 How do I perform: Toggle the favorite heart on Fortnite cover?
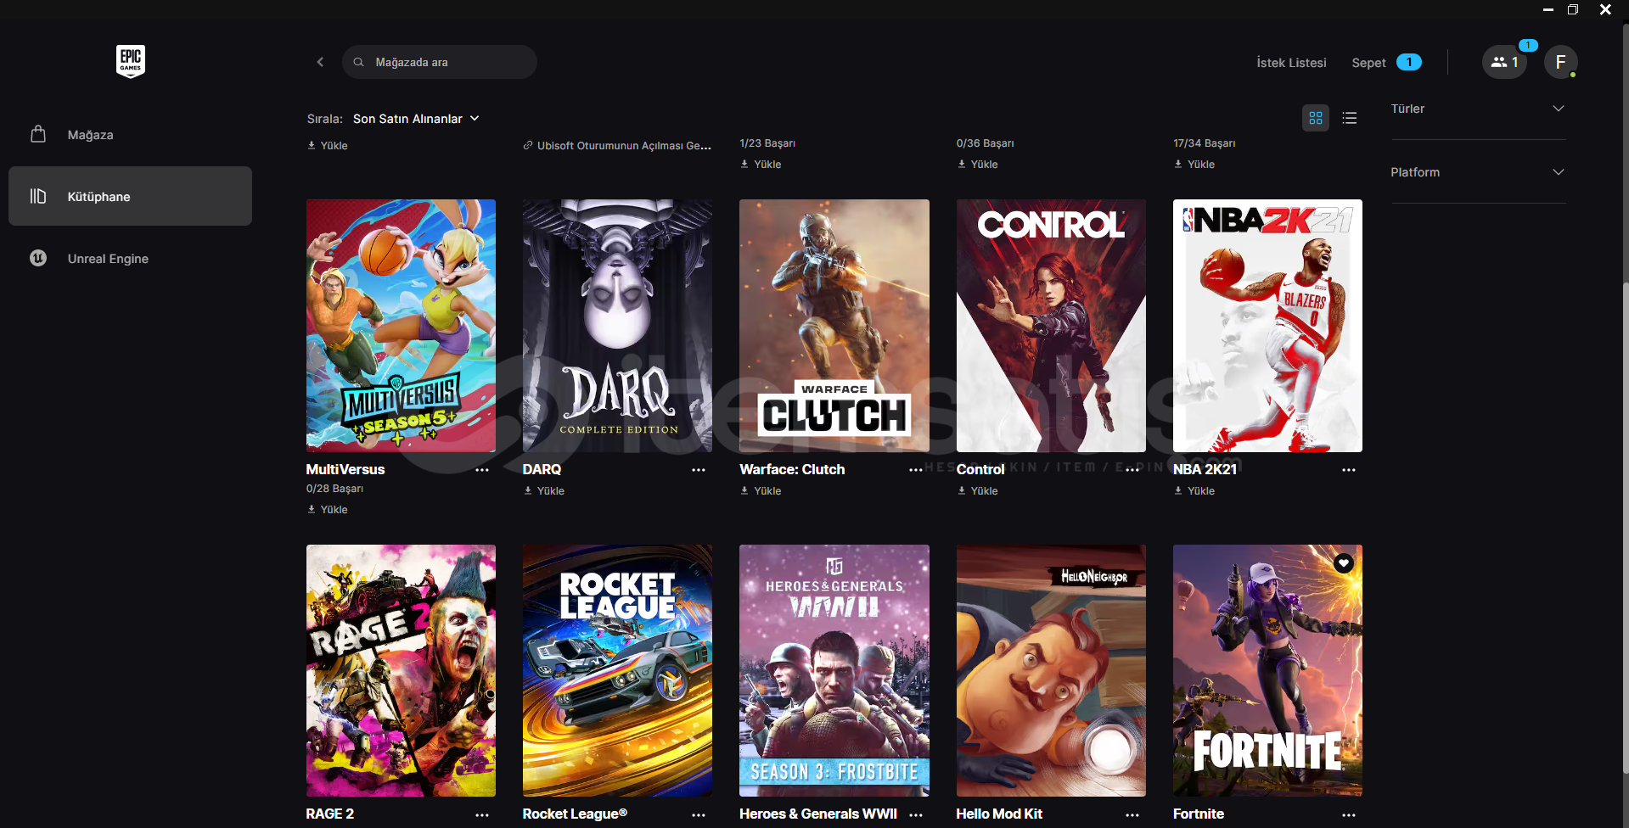click(1344, 562)
